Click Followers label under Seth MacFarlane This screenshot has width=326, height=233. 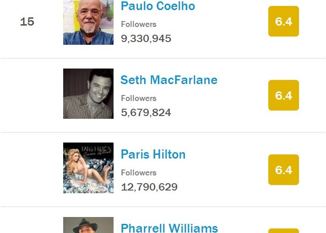[139, 98]
